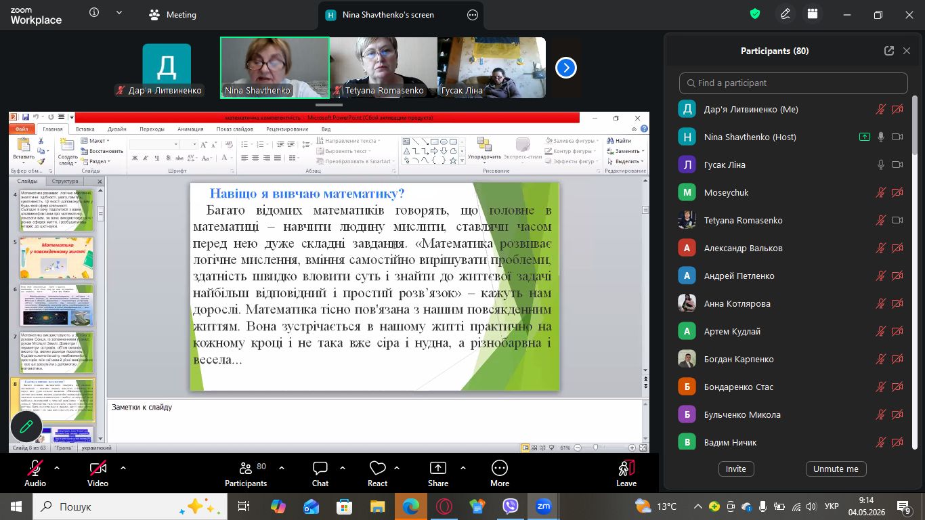Switch to the Meeting tab
The width and height of the screenshot is (925, 520).
[173, 15]
